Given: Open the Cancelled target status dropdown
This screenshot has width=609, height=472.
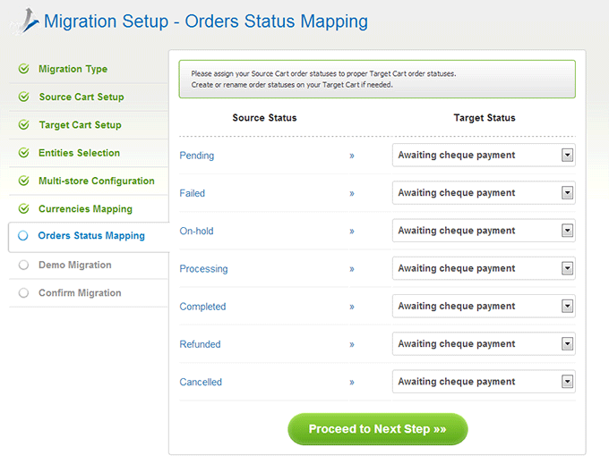Looking at the screenshot, I should tap(484, 382).
